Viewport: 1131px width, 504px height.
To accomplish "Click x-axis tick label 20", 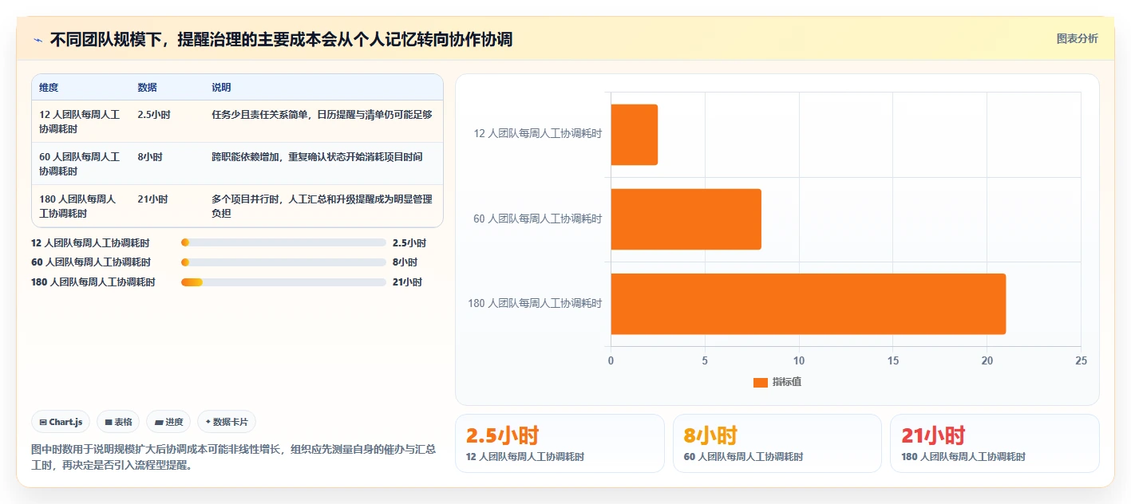I will click(x=987, y=361).
